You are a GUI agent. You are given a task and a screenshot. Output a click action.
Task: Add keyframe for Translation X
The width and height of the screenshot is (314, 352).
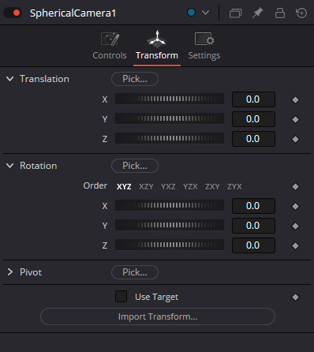[x=296, y=99]
